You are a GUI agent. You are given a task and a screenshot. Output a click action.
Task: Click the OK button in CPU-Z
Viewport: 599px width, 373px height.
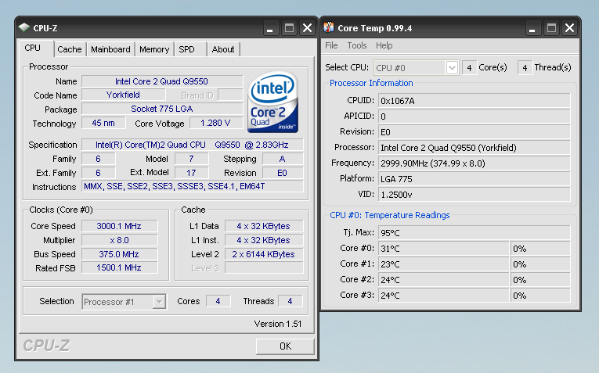(x=285, y=346)
